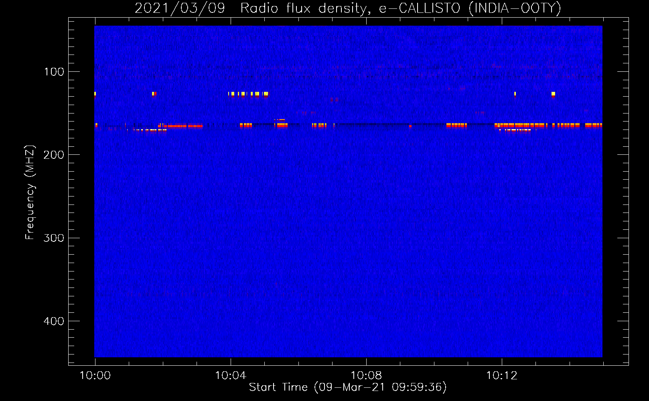Image resolution: width=649 pixels, height=401 pixels.
Task: Click the '400' frequency tick label
Action: (54, 321)
